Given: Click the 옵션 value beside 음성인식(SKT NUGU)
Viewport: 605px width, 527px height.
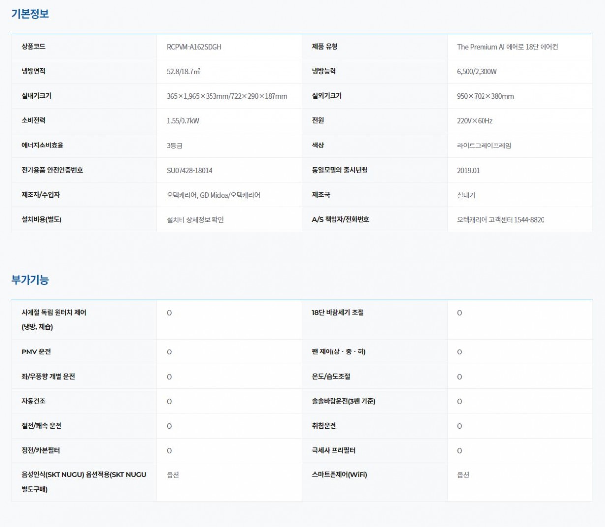Looking at the screenshot, I should tap(173, 475).
